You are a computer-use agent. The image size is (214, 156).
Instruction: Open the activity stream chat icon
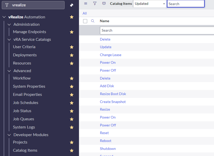[104, 4]
